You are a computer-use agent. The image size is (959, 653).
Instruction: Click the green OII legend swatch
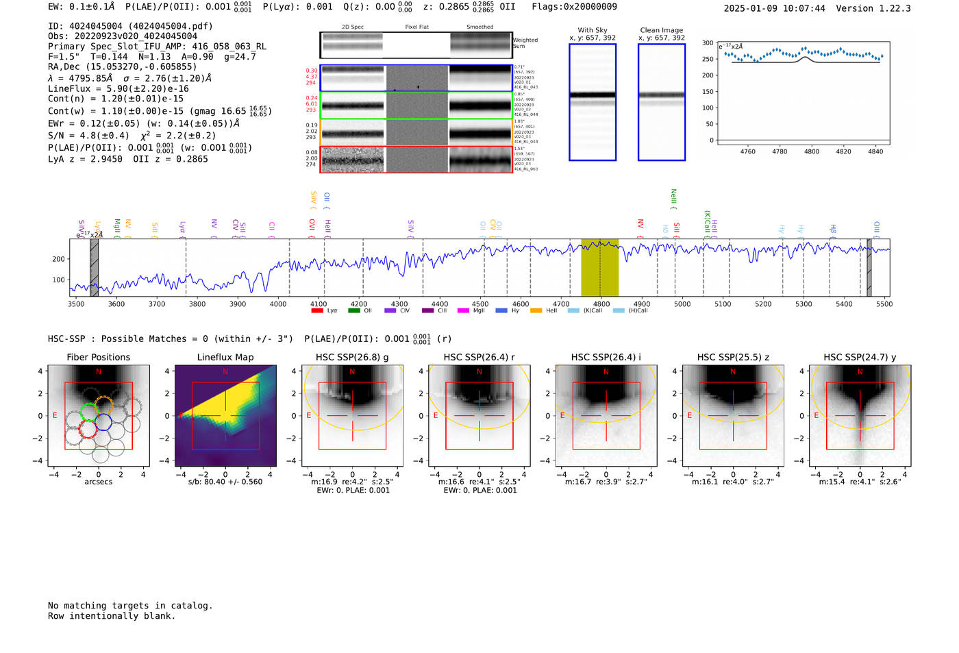[353, 310]
